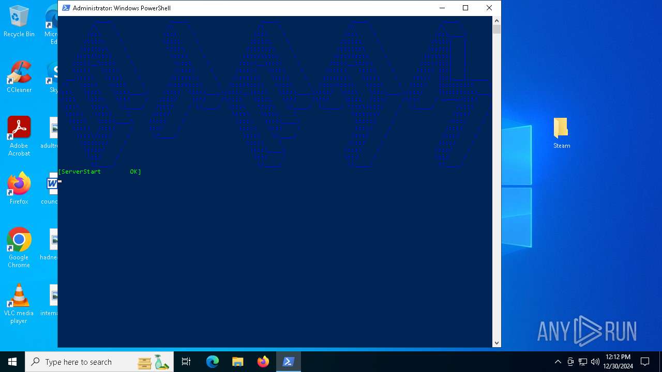
Task: Maximize the PowerShell window
Action: coord(465,8)
